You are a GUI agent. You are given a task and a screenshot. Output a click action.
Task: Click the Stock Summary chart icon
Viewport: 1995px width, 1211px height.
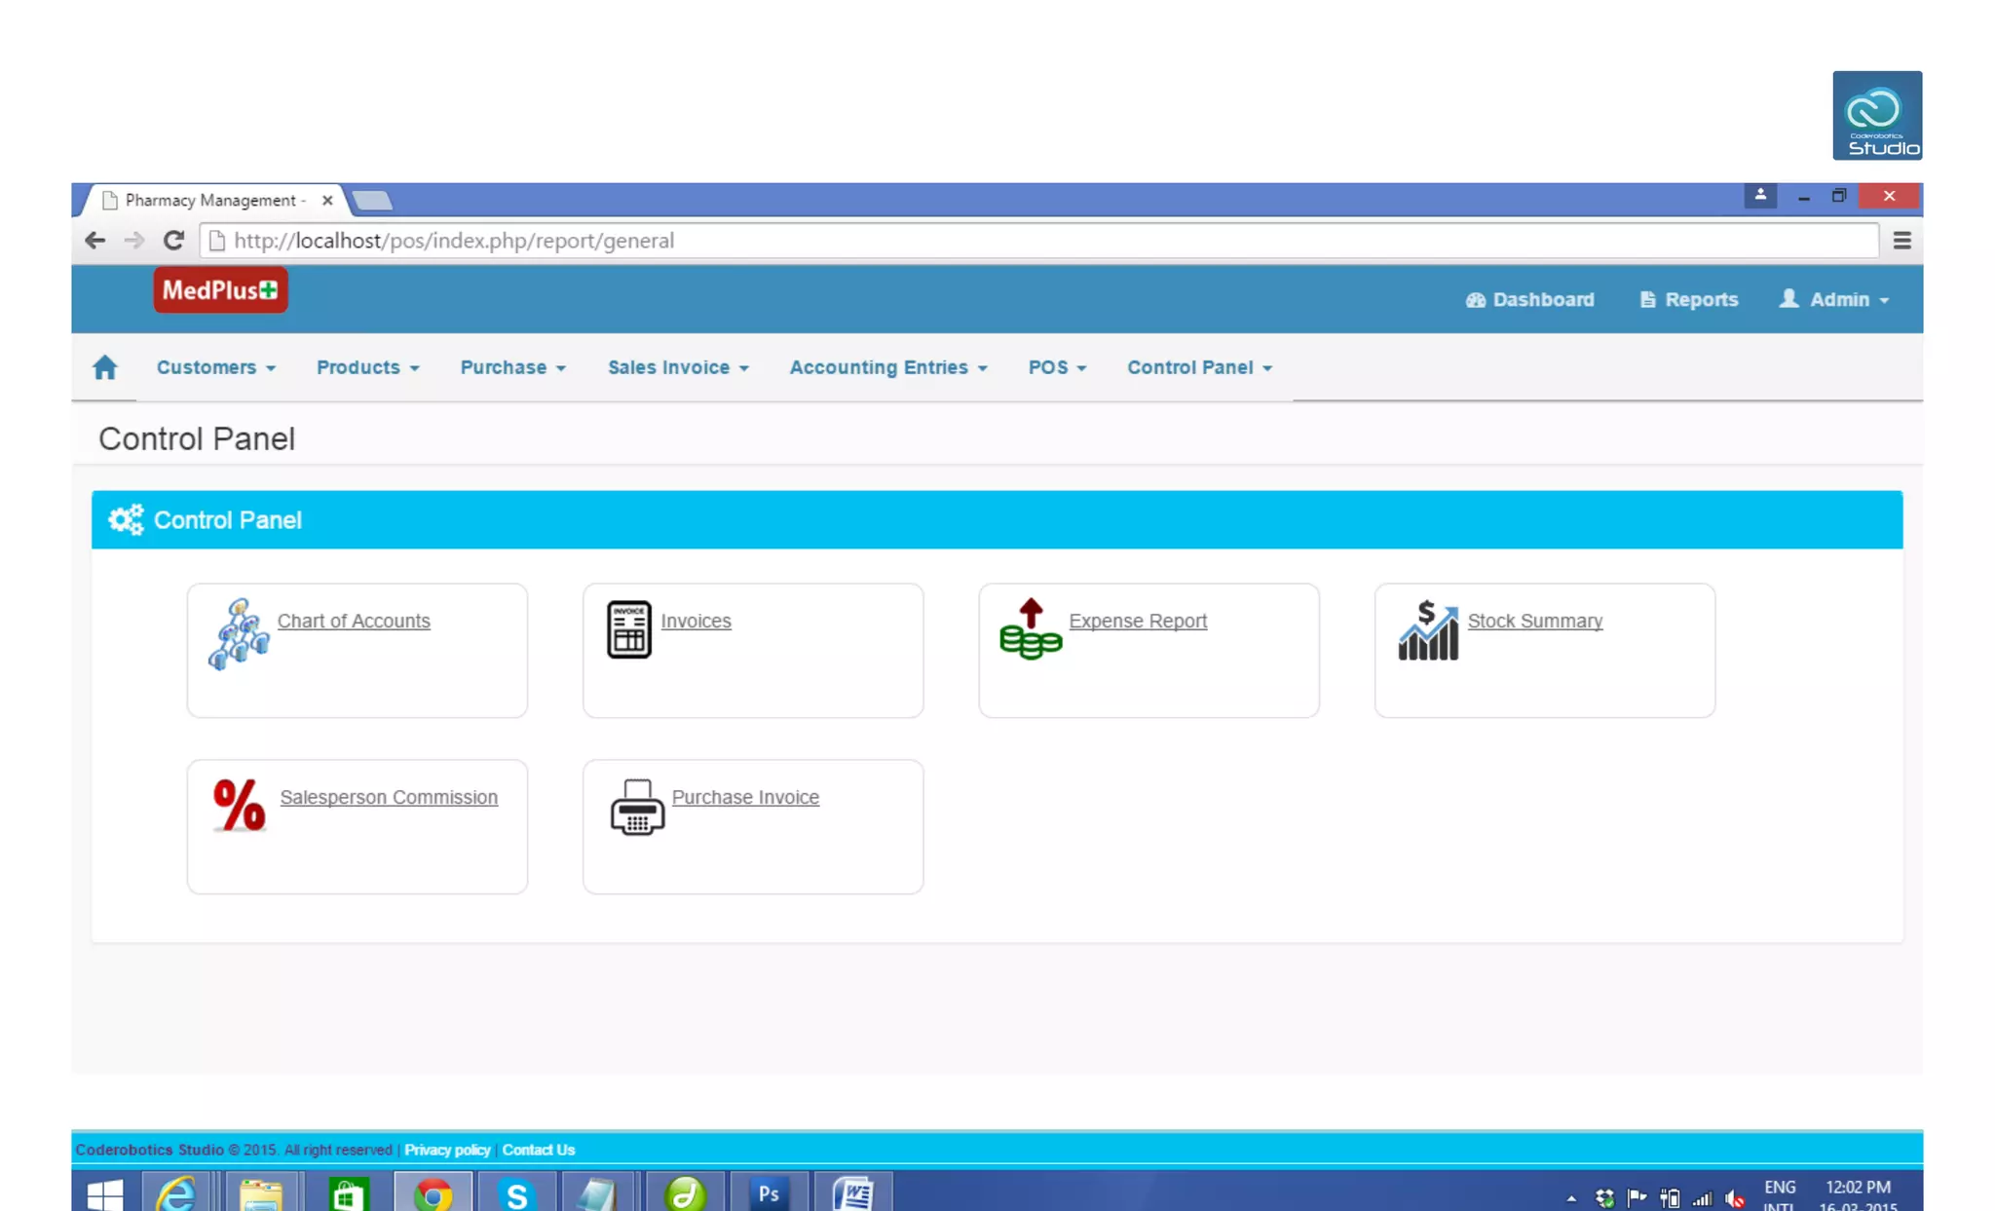pyautogui.click(x=1427, y=630)
